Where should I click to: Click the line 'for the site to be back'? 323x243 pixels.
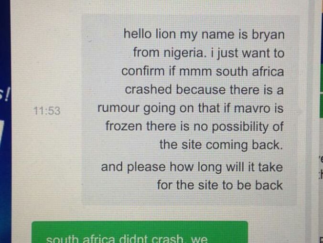point(220,185)
